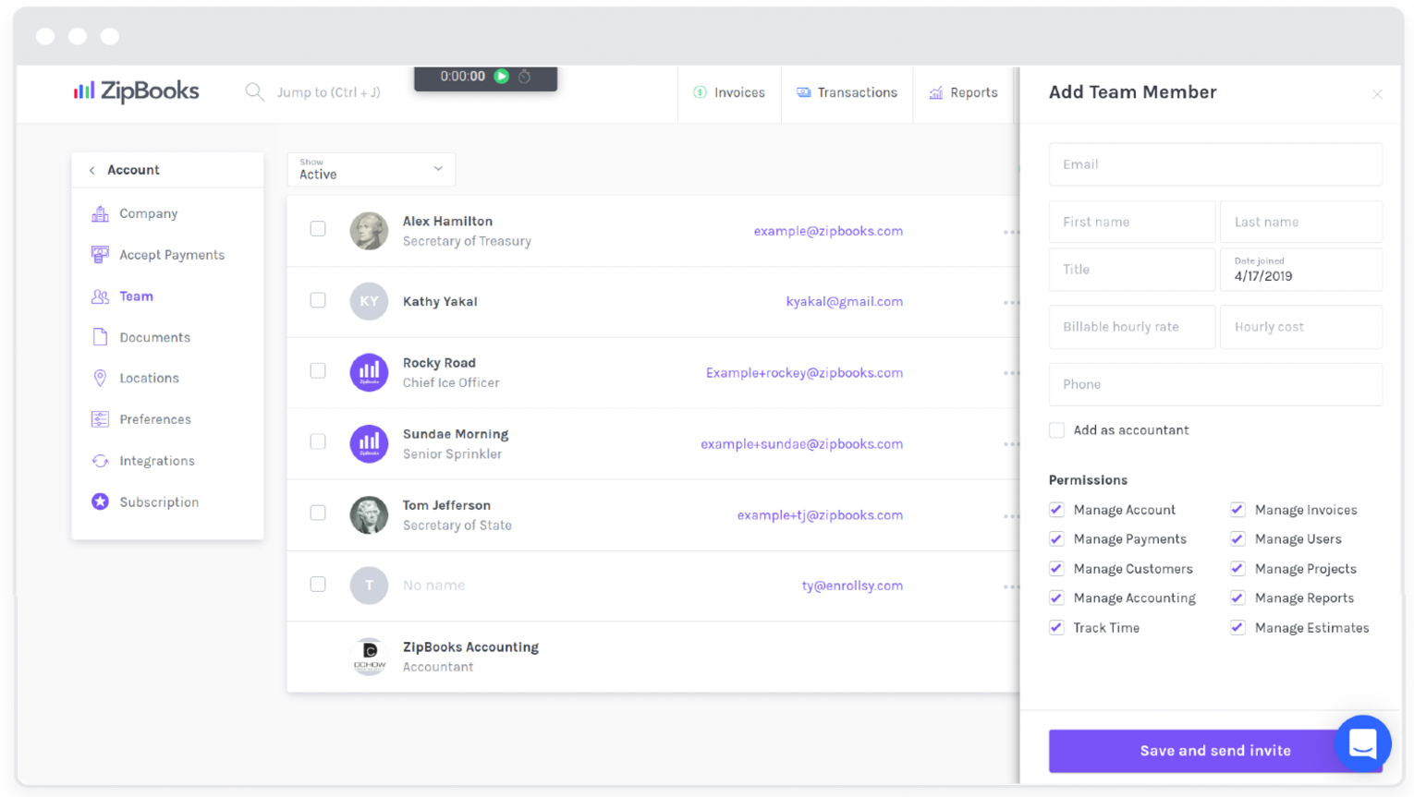Viewport: 1414px width, 797px height.
Task: Open the Reports tab
Action: (x=964, y=92)
